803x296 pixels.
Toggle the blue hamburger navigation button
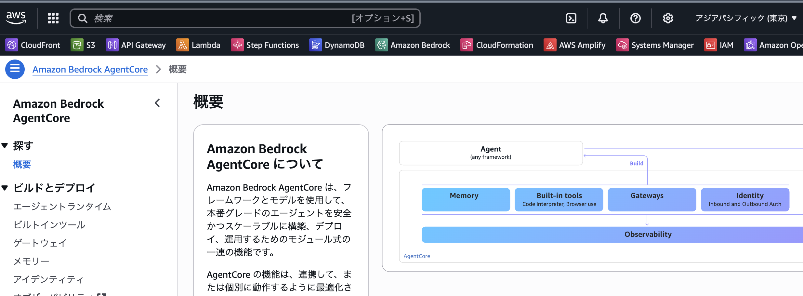[15, 69]
